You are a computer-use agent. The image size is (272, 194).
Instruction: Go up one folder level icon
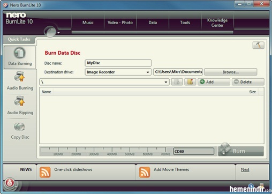177,82
